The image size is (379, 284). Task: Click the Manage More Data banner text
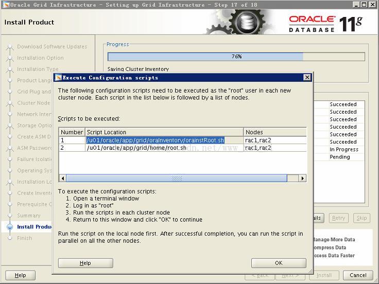click(x=334, y=240)
